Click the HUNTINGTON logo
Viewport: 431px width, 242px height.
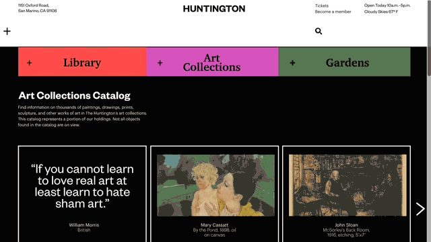click(x=214, y=9)
